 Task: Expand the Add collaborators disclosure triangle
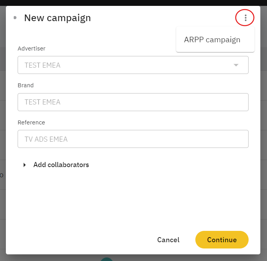click(x=25, y=165)
